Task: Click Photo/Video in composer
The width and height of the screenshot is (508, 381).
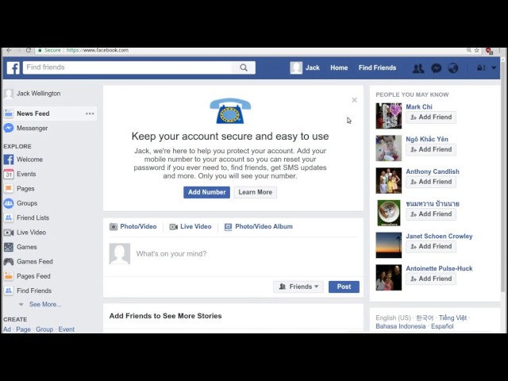Action: 133,227
